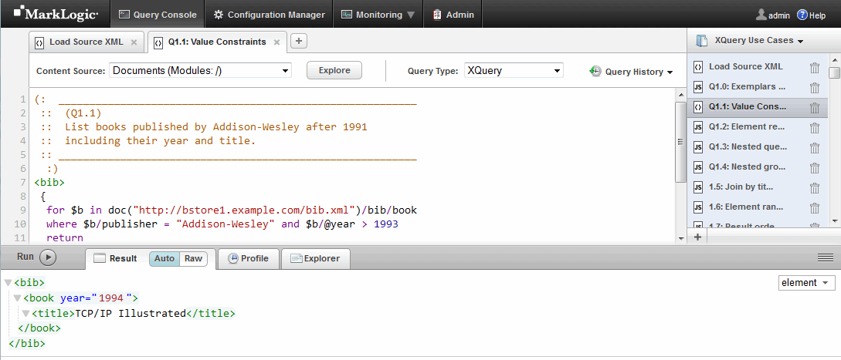Click the workspace list scrollbar thumb

(x=834, y=73)
